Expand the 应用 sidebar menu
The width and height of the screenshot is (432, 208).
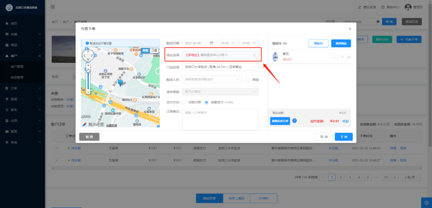pyautogui.click(x=22, y=121)
